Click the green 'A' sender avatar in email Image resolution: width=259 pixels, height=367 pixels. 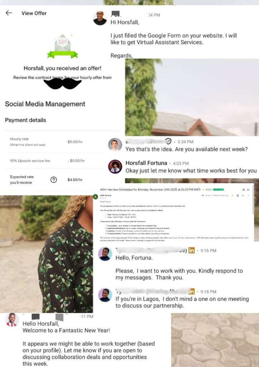coord(95,197)
